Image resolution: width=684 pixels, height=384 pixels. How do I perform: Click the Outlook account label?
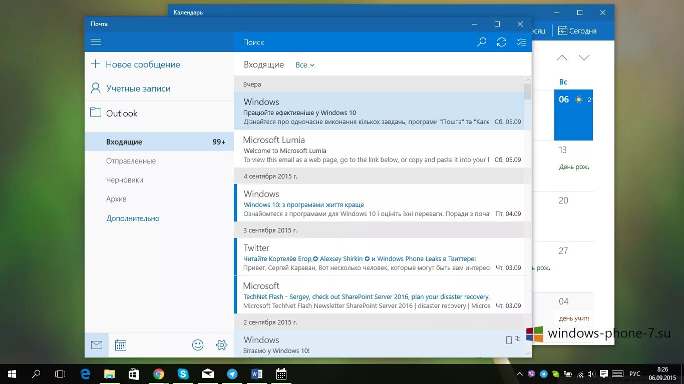[x=122, y=113]
